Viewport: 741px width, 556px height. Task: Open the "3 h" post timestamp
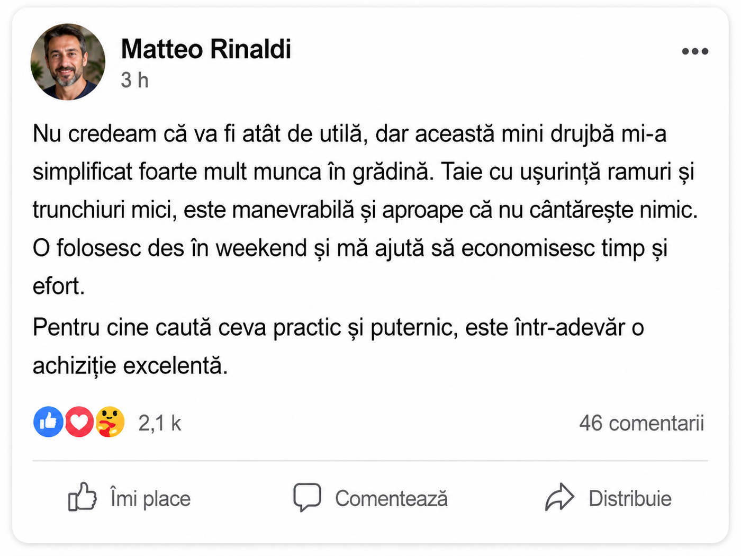point(134,80)
